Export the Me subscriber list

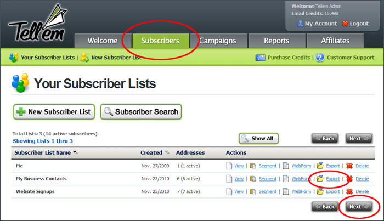333,166
